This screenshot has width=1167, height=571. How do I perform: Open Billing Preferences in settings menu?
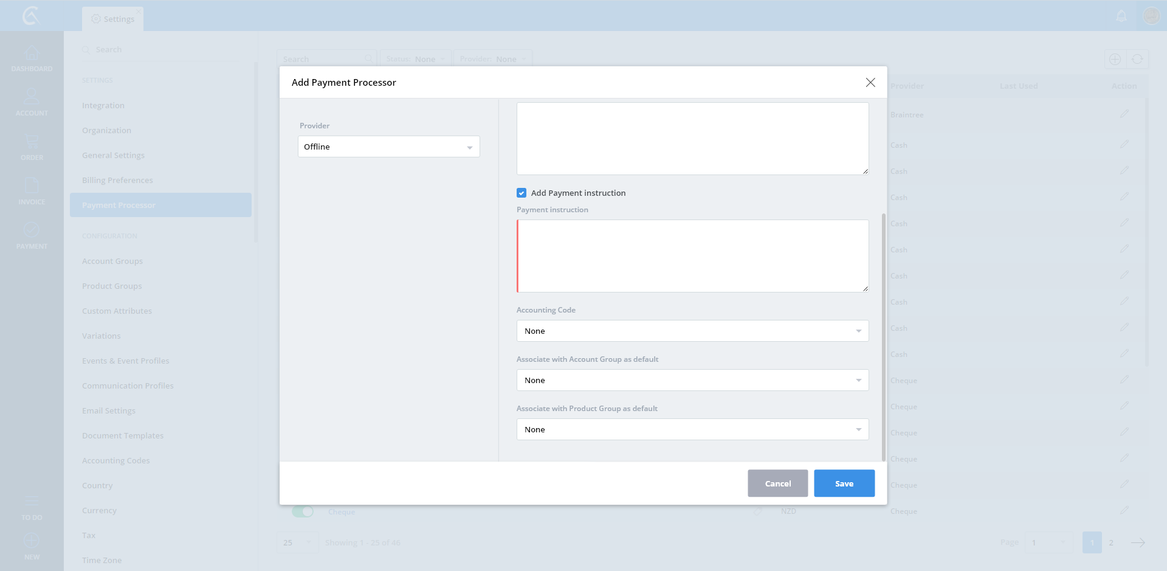[x=117, y=180]
